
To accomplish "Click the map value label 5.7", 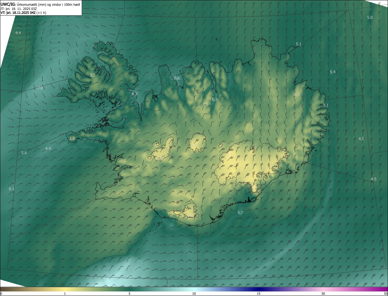I will tap(240, 212).
